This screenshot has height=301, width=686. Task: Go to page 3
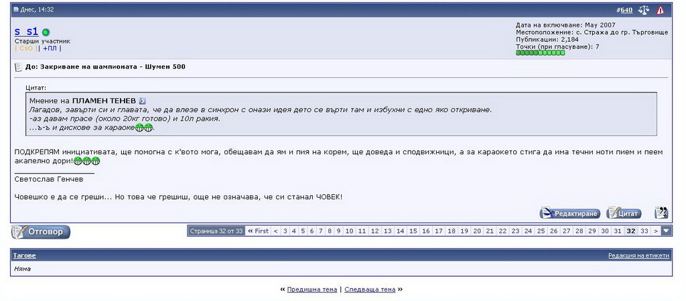(285, 231)
